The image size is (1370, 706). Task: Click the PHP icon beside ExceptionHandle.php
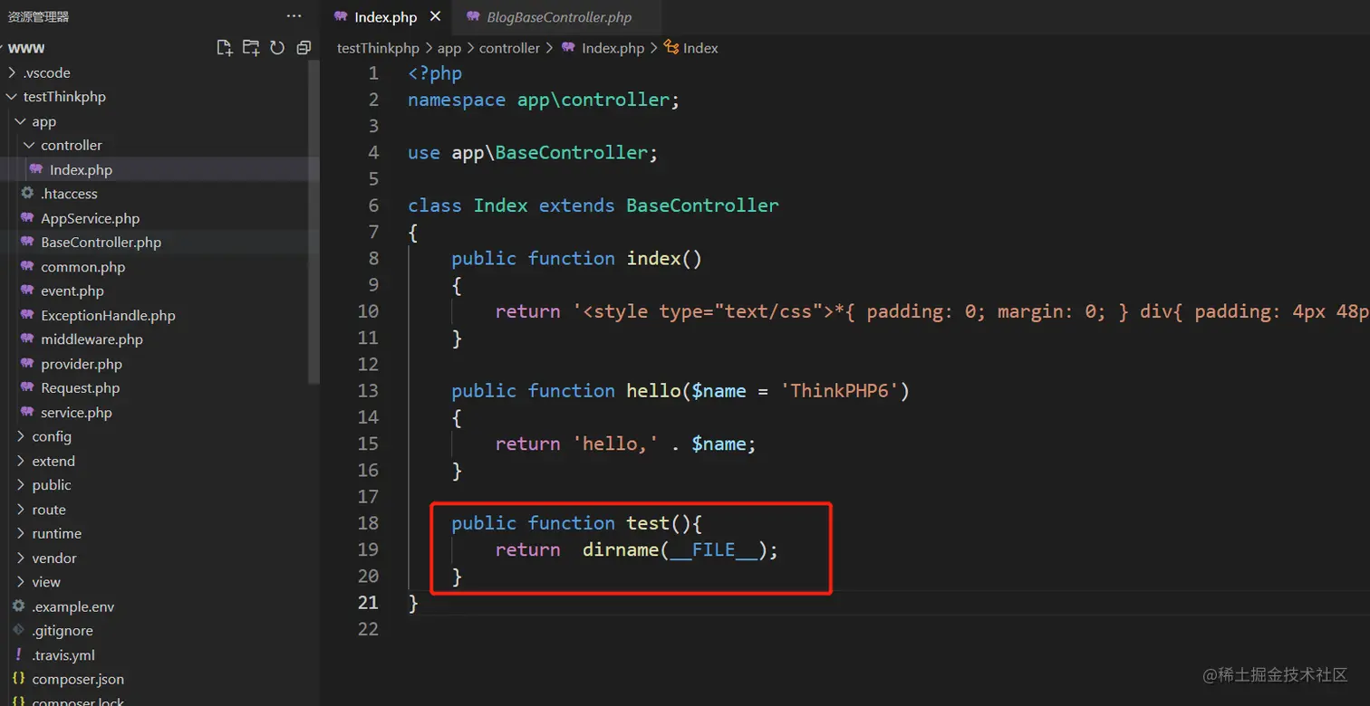[x=27, y=315]
